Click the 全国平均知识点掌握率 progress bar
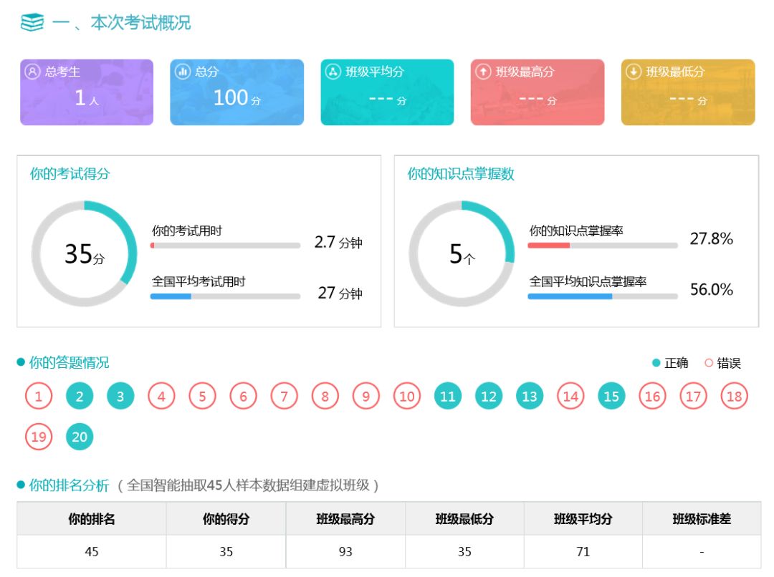The image size is (774, 577). [602, 296]
